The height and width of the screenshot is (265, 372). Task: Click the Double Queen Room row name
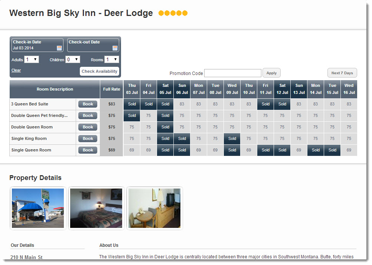tap(32, 127)
